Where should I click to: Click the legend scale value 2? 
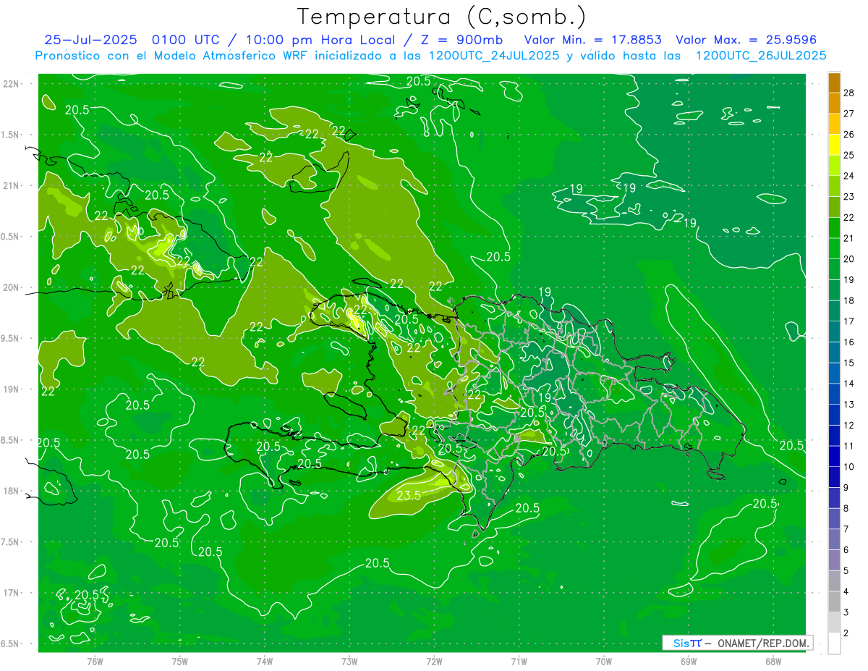point(846,633)
